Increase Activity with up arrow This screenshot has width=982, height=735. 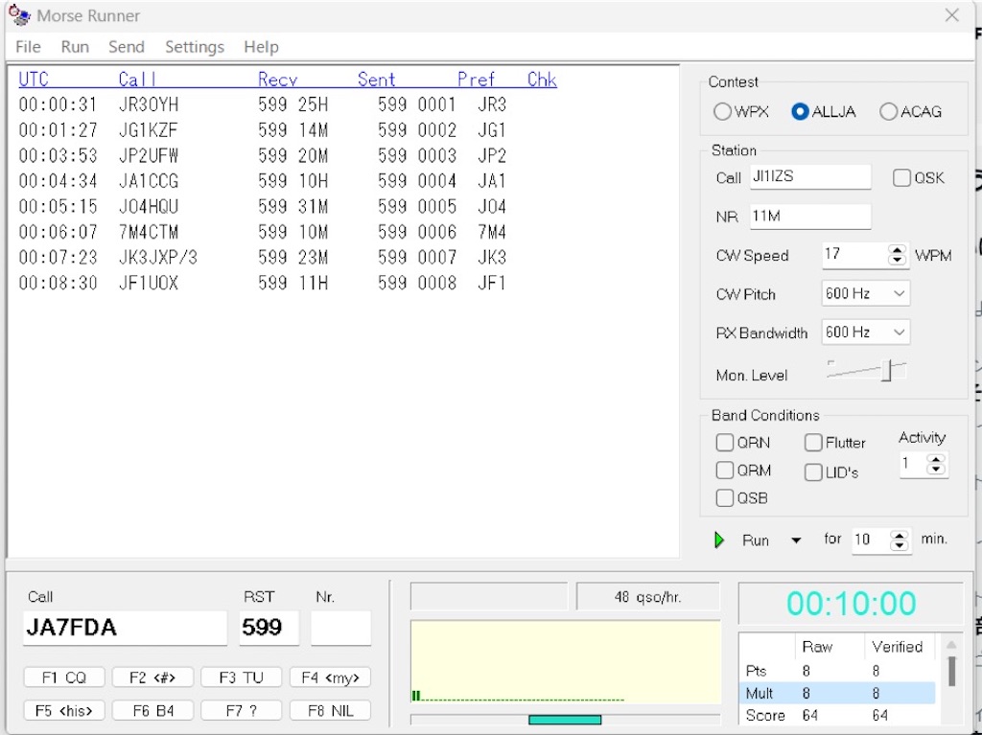(937, 460)
